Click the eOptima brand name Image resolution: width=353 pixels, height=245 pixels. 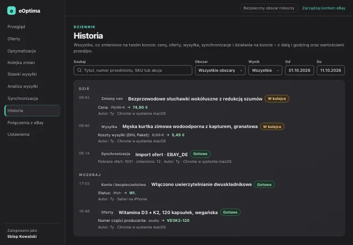pos(29,11)
